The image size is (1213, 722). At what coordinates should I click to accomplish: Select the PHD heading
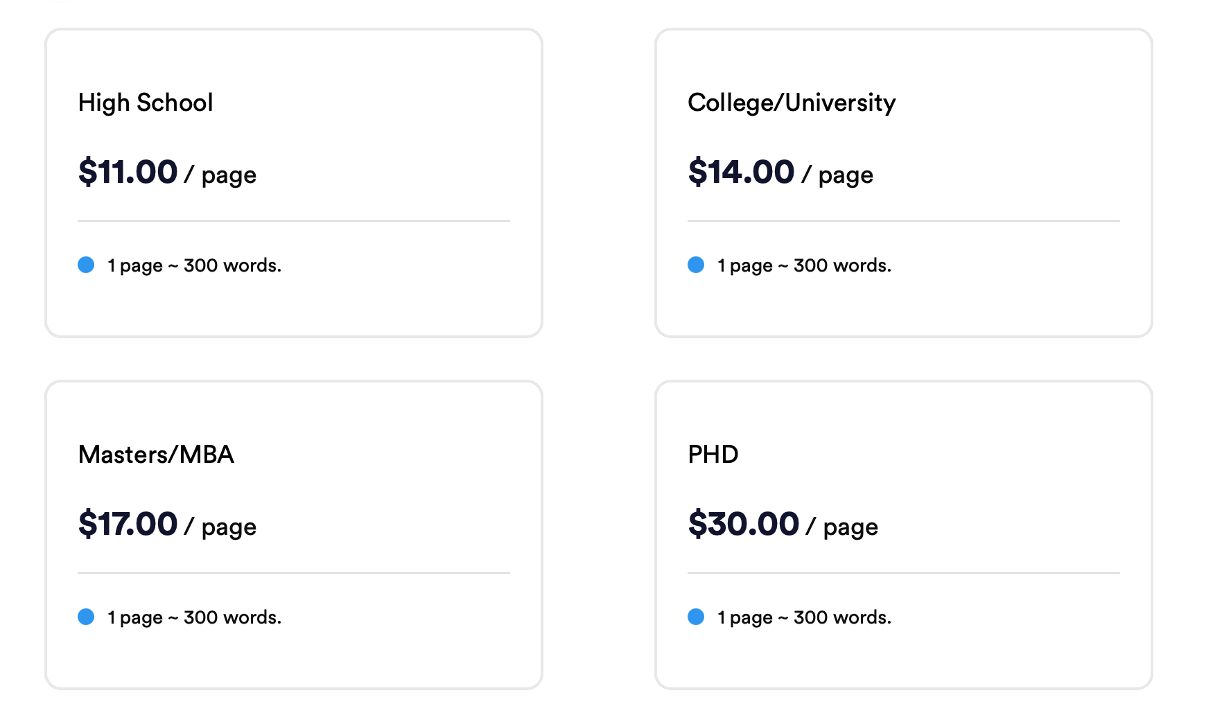pos(713,455)
